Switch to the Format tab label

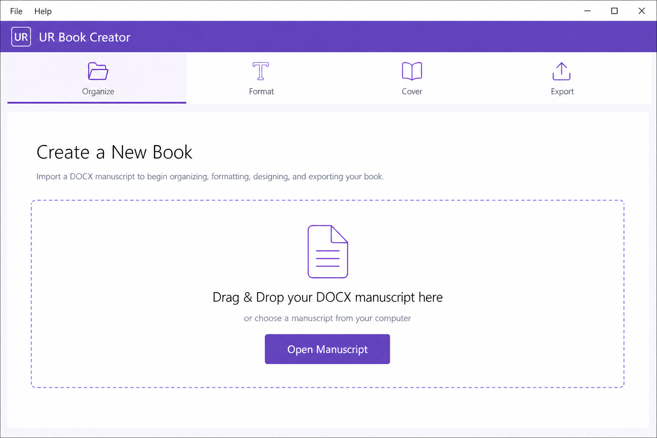tap(261, 92)
